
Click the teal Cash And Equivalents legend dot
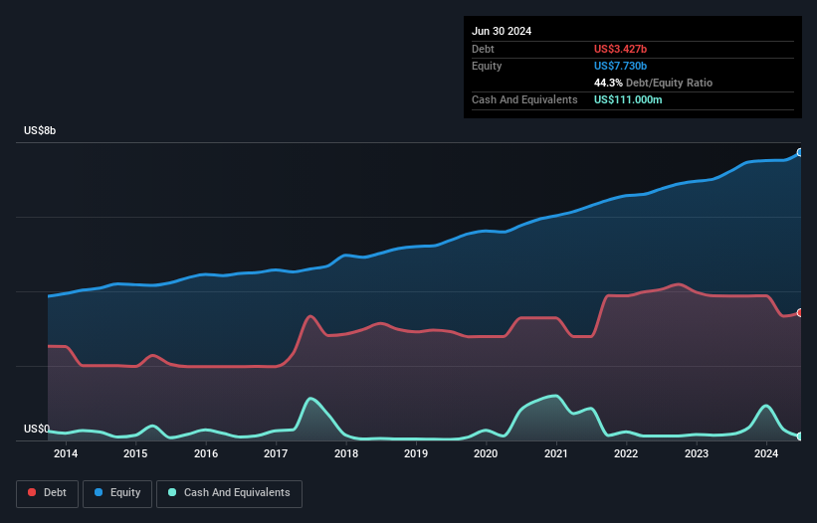(172, 492)
